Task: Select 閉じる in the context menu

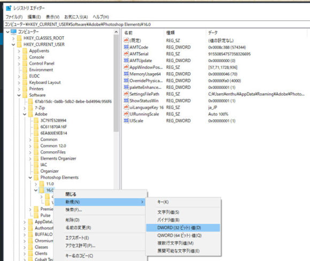Action: click(100, 194)
